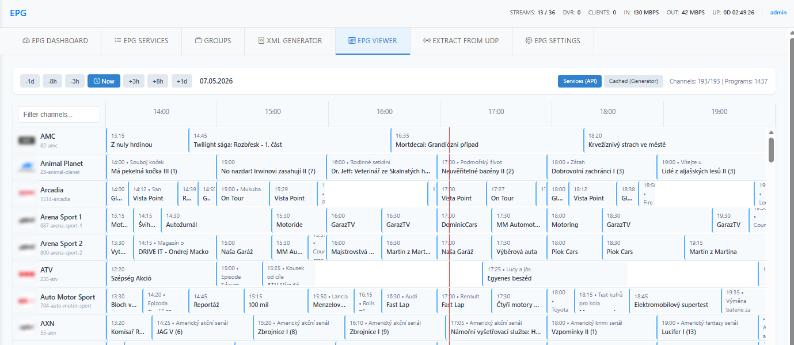The width and height of the screenshot is (794, 345).
Task: Open the JAG V (6) program
Action: click(202, 328)
